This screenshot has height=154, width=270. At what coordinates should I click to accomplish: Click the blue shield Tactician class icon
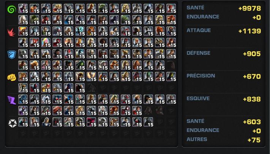[x=12, y=54]
